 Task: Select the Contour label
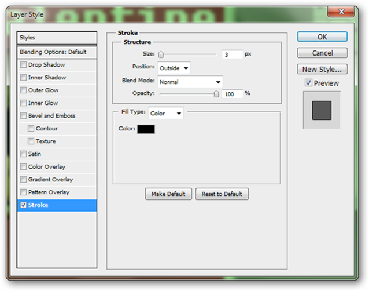tap(47, 128)
